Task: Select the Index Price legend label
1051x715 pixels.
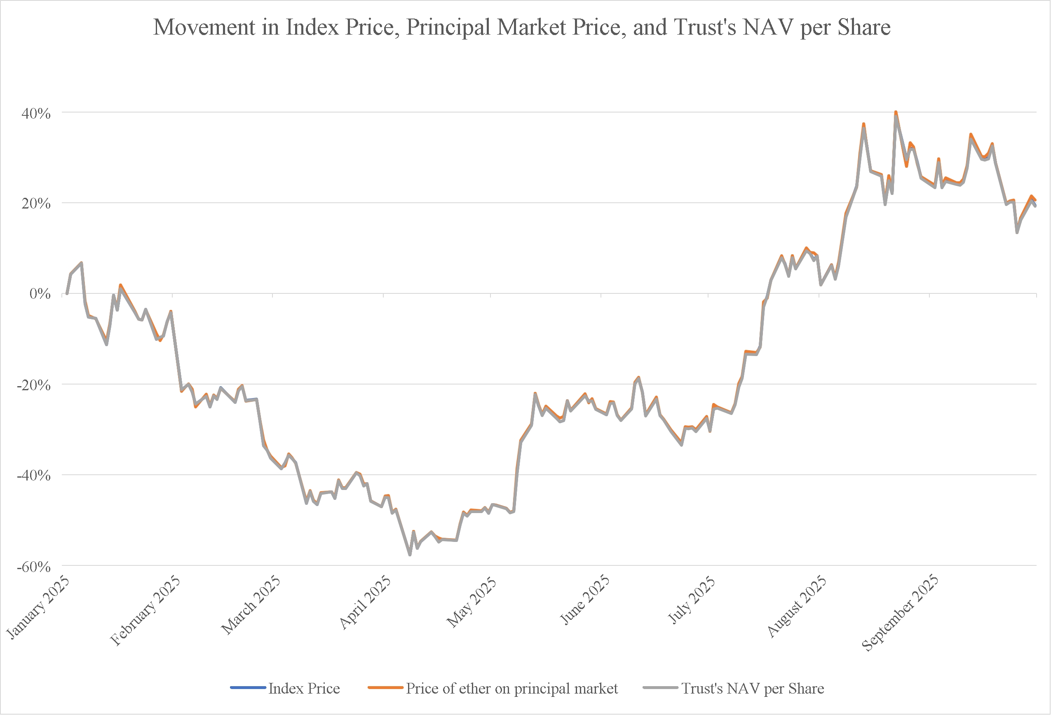Action: point(304,688)
